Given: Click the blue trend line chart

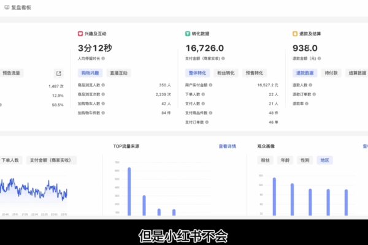Looking at the screenshot, I should [x=34, y=190].
